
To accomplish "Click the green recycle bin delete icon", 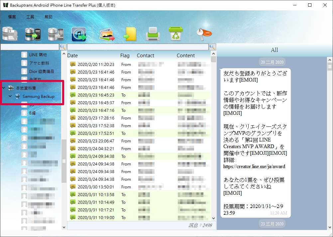I will coord(175,34).
